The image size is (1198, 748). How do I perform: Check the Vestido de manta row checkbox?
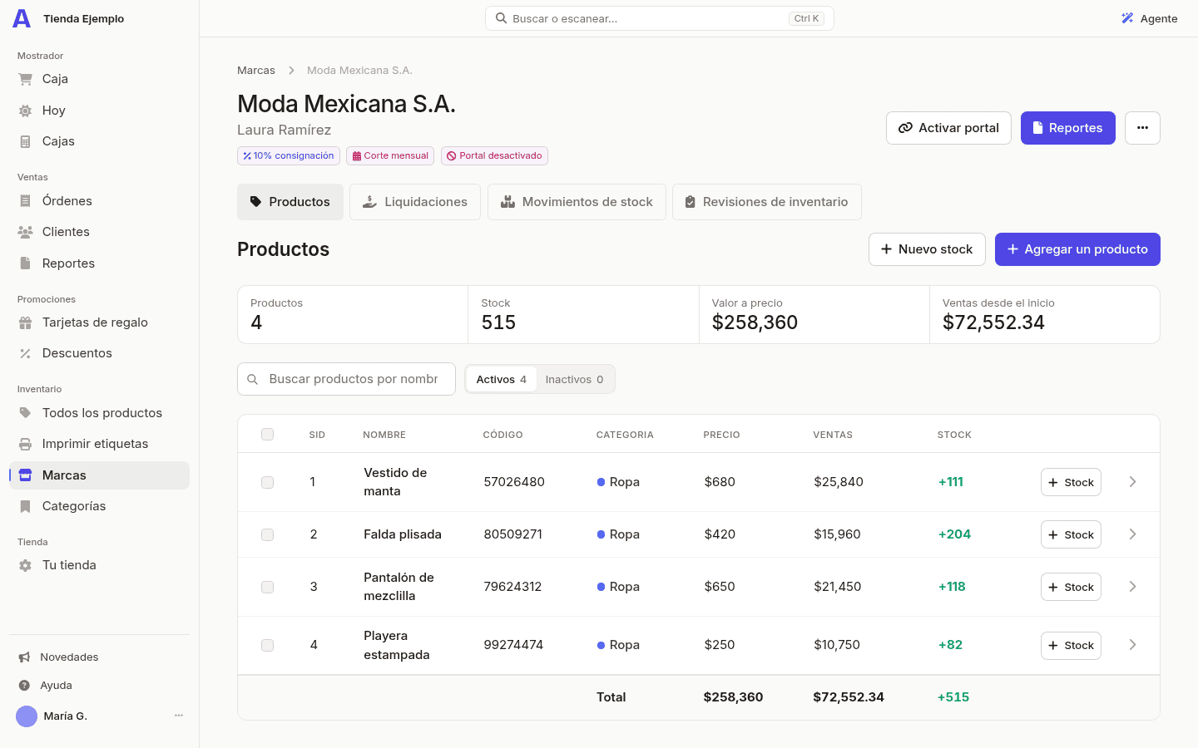267,482
